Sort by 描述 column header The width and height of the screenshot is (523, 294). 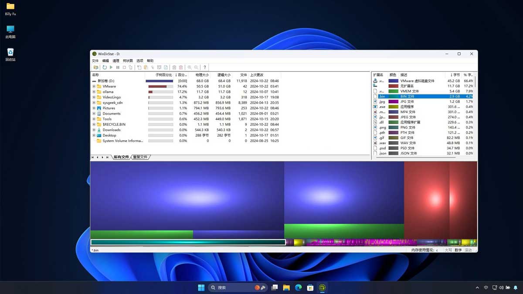404,75
